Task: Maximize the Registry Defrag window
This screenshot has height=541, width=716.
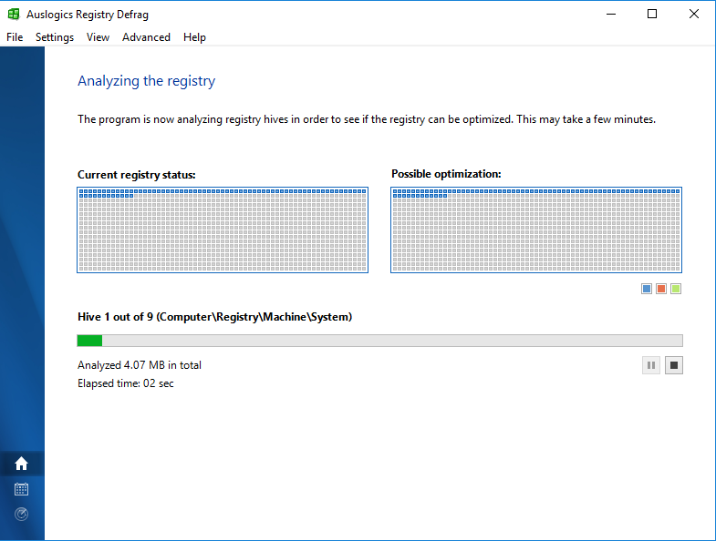Action: [x=652, y=14]
